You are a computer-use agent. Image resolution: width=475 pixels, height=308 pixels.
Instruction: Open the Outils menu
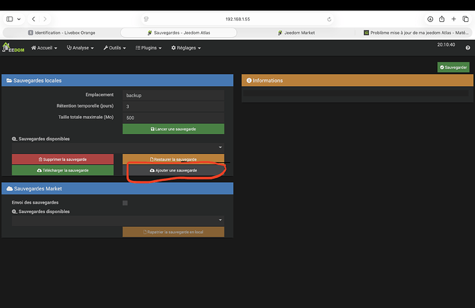coord(114,48)
